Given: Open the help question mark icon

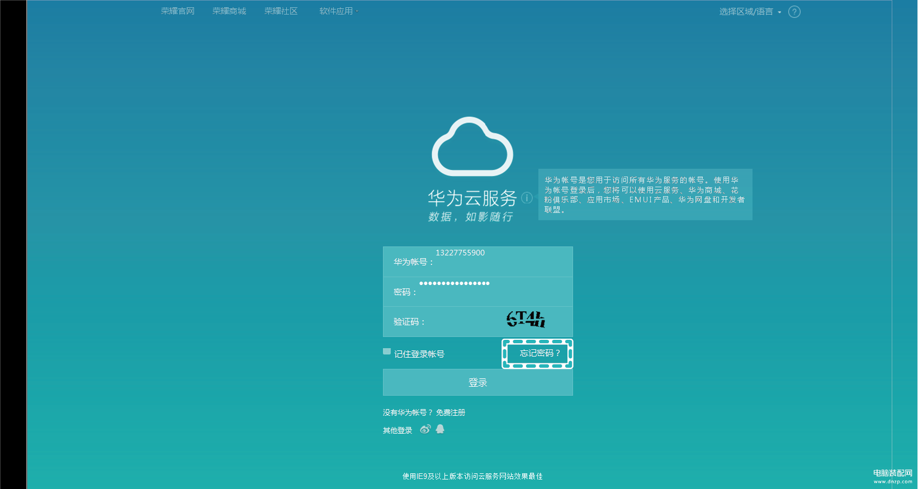Looking at the screenshot, I should (x=794, y=12).
